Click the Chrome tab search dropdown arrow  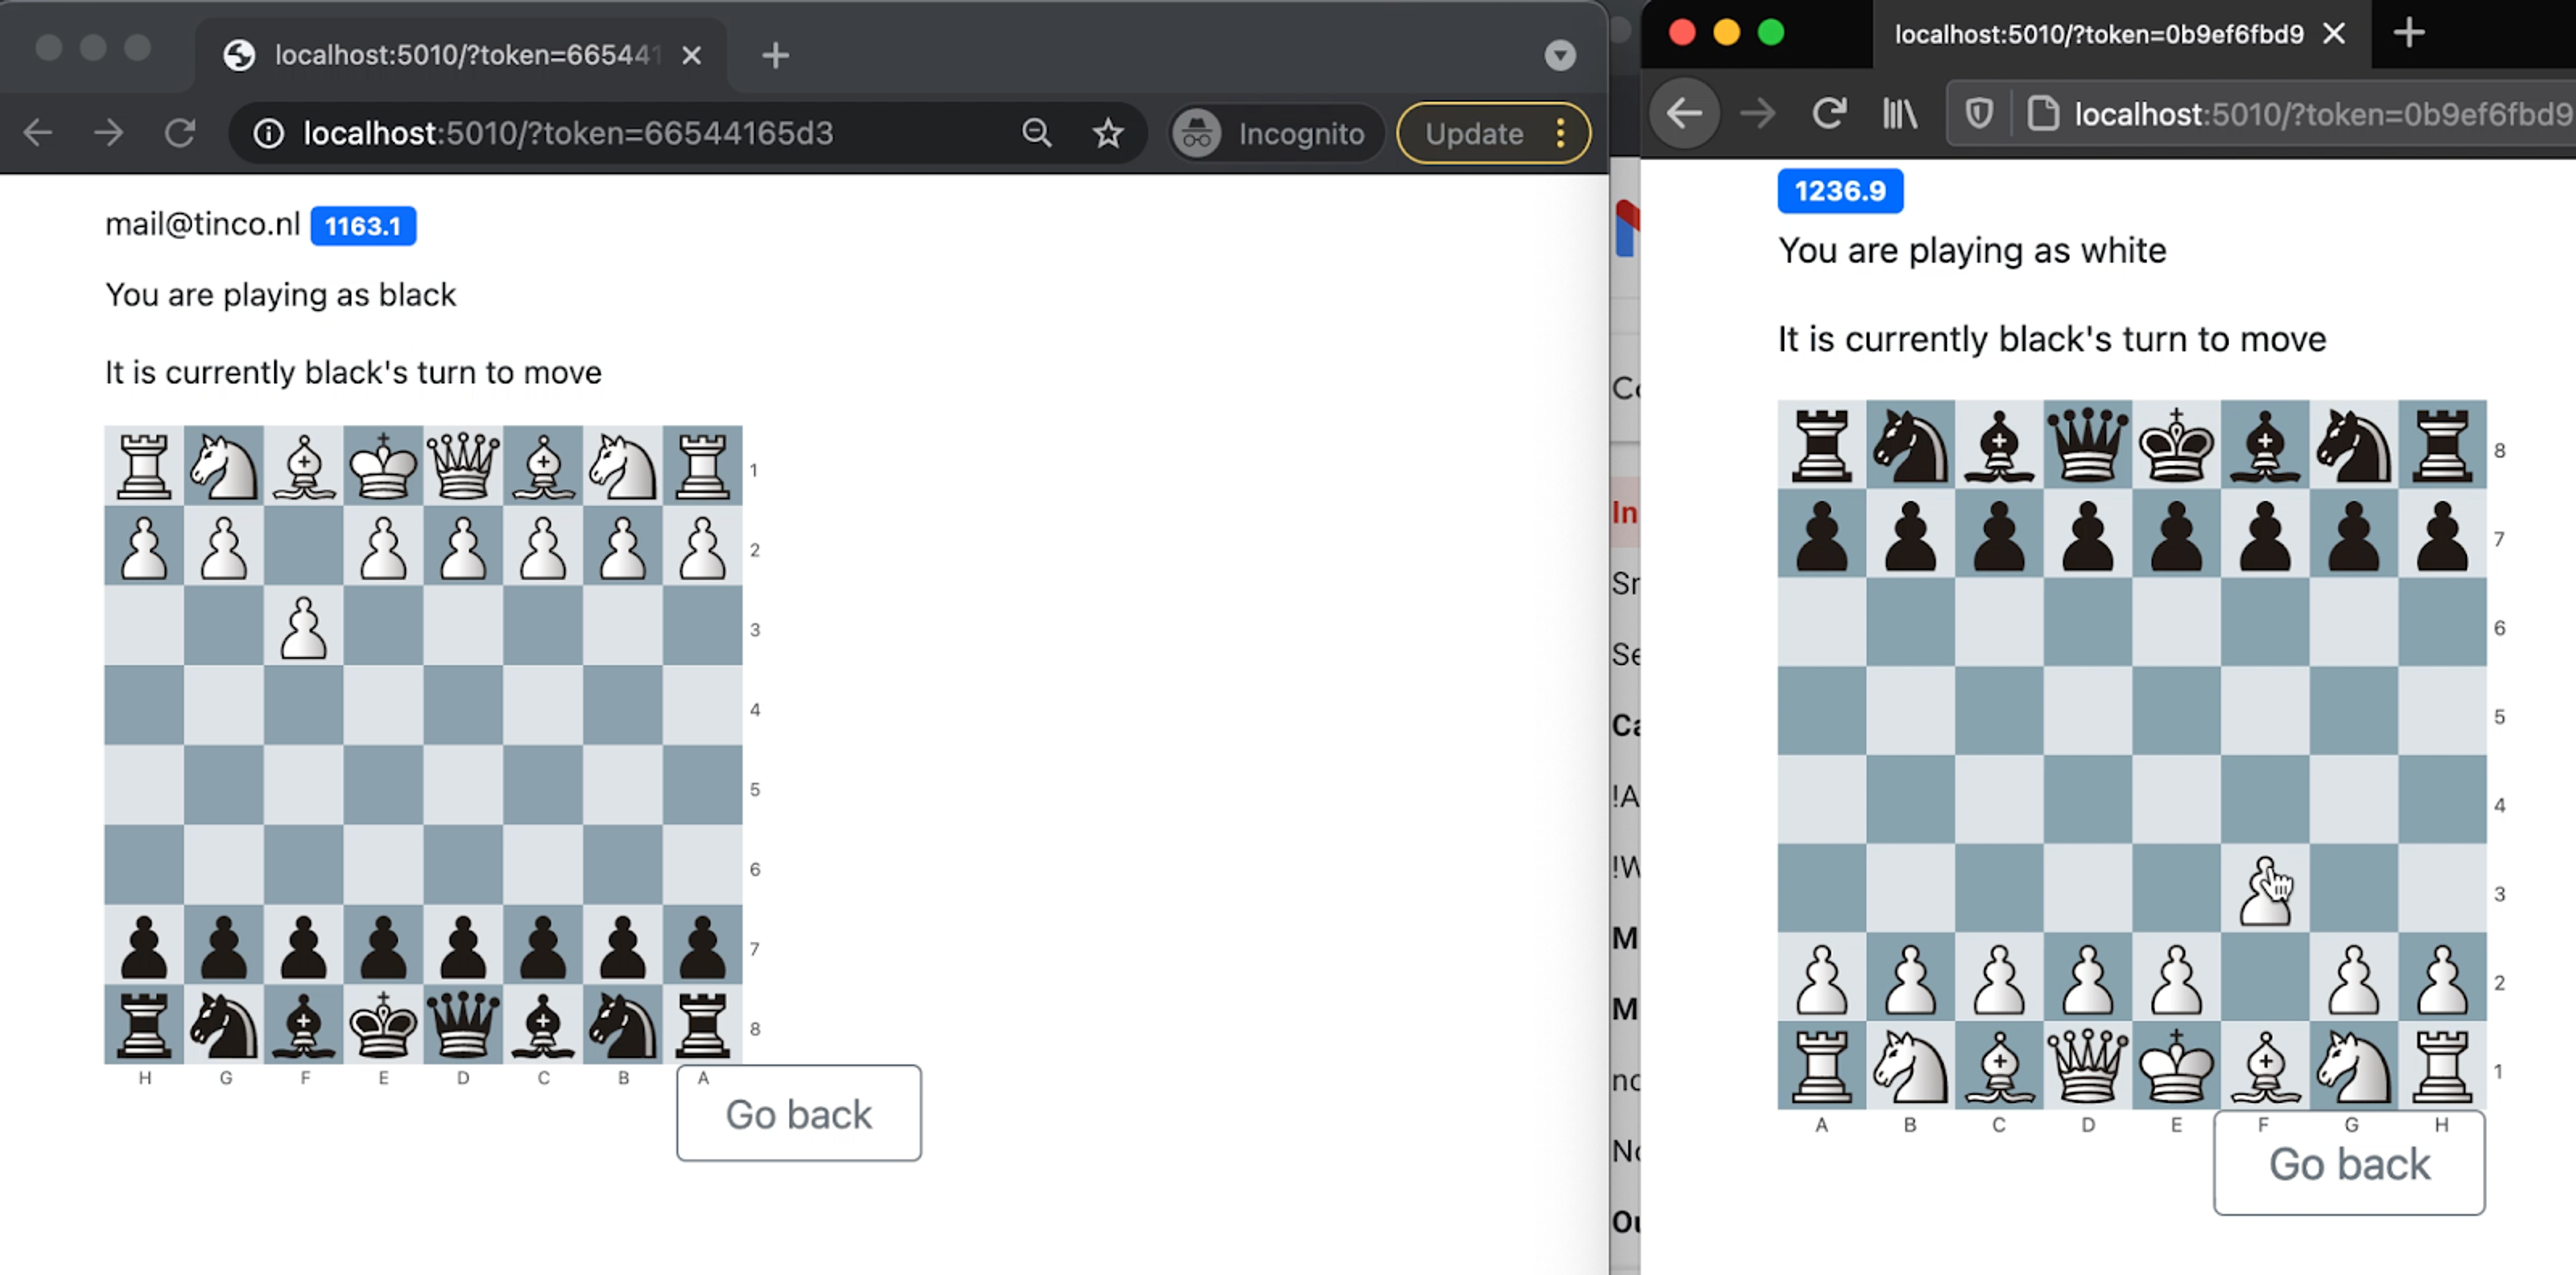click(1559, 55)
